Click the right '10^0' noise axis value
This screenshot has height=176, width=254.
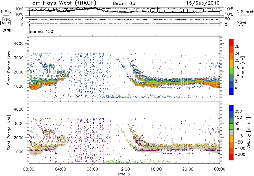coord(229,14)
